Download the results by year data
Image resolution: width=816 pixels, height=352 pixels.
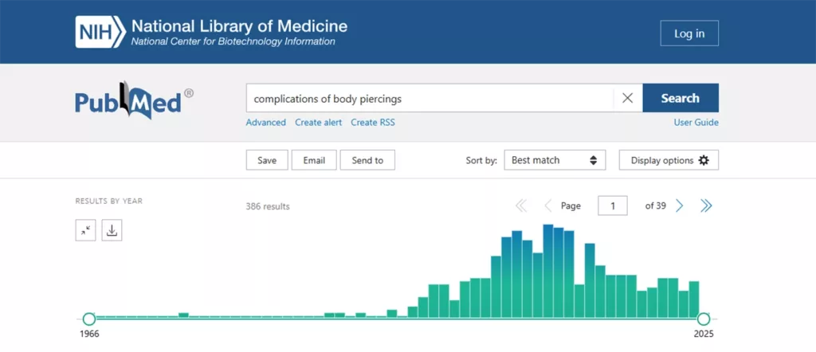tap(112, 230)
